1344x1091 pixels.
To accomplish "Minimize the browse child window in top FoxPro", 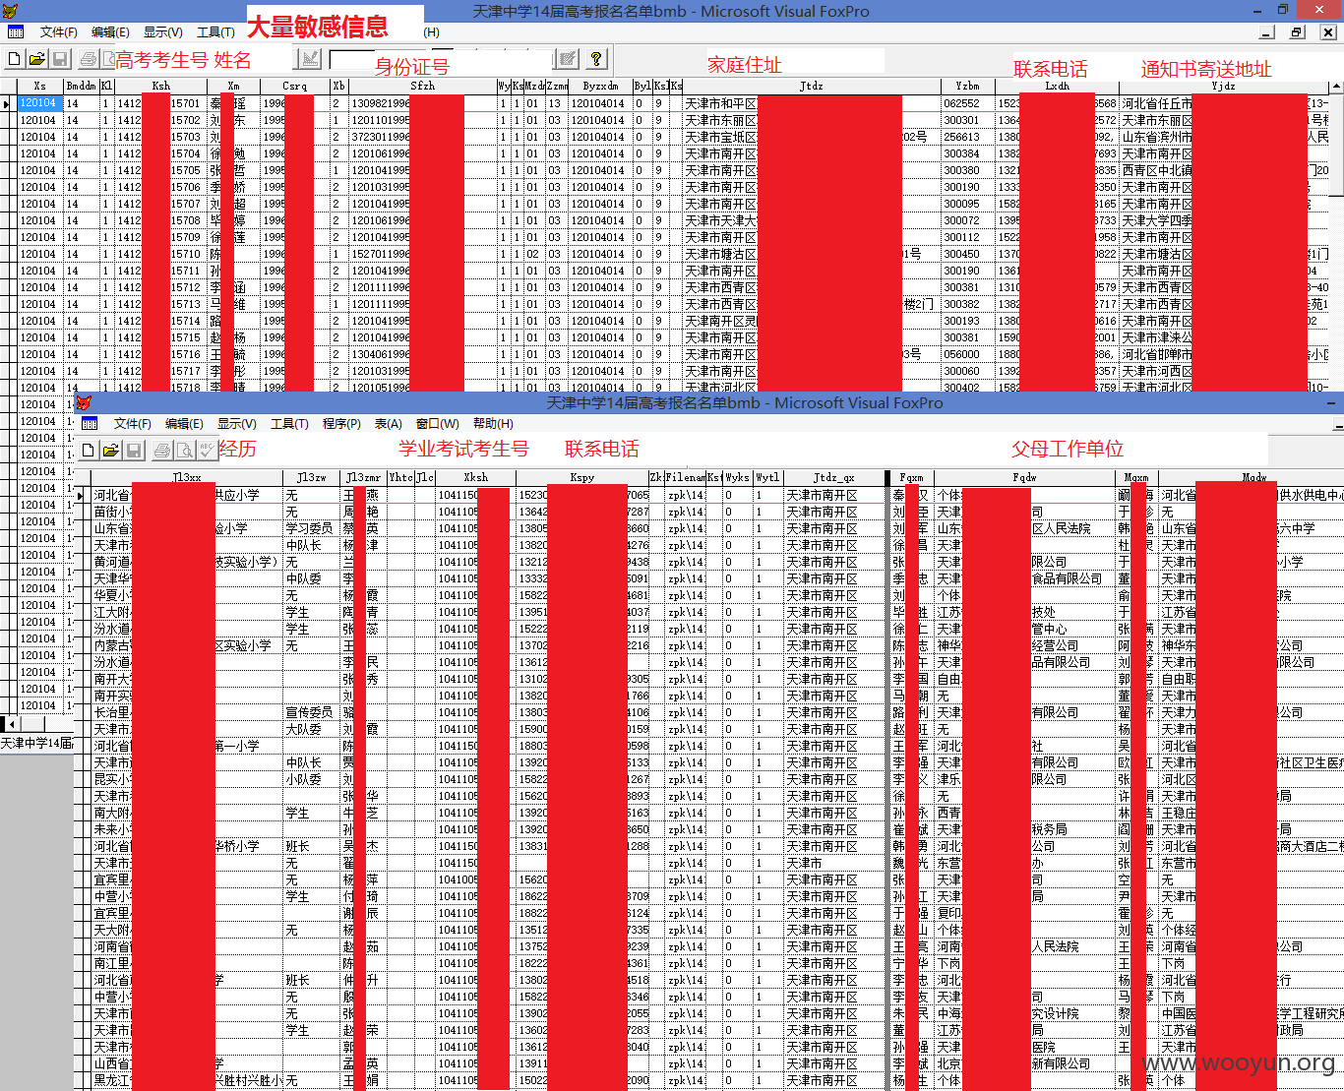I will (1267, 32).
